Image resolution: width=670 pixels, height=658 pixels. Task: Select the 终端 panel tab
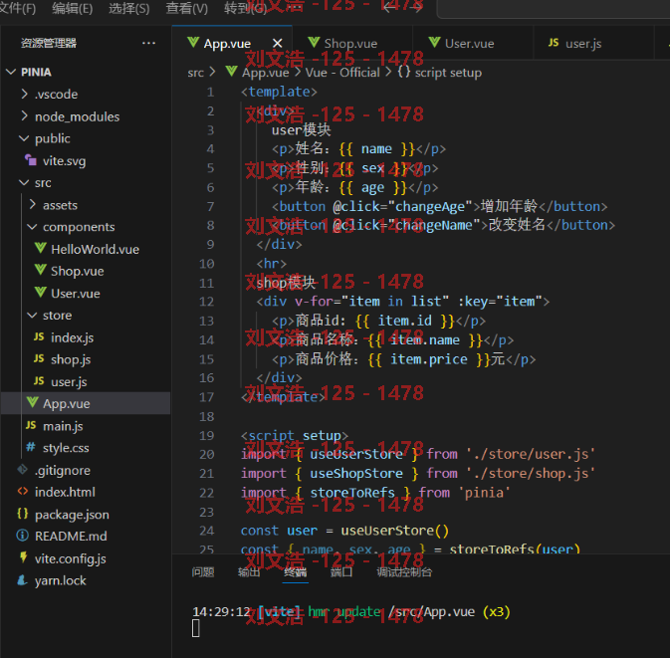(296, 571)
